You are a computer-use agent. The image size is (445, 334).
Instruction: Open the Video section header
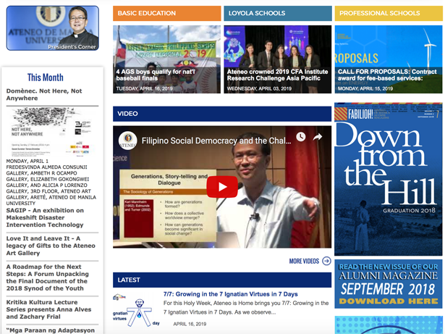pos(222,114)
